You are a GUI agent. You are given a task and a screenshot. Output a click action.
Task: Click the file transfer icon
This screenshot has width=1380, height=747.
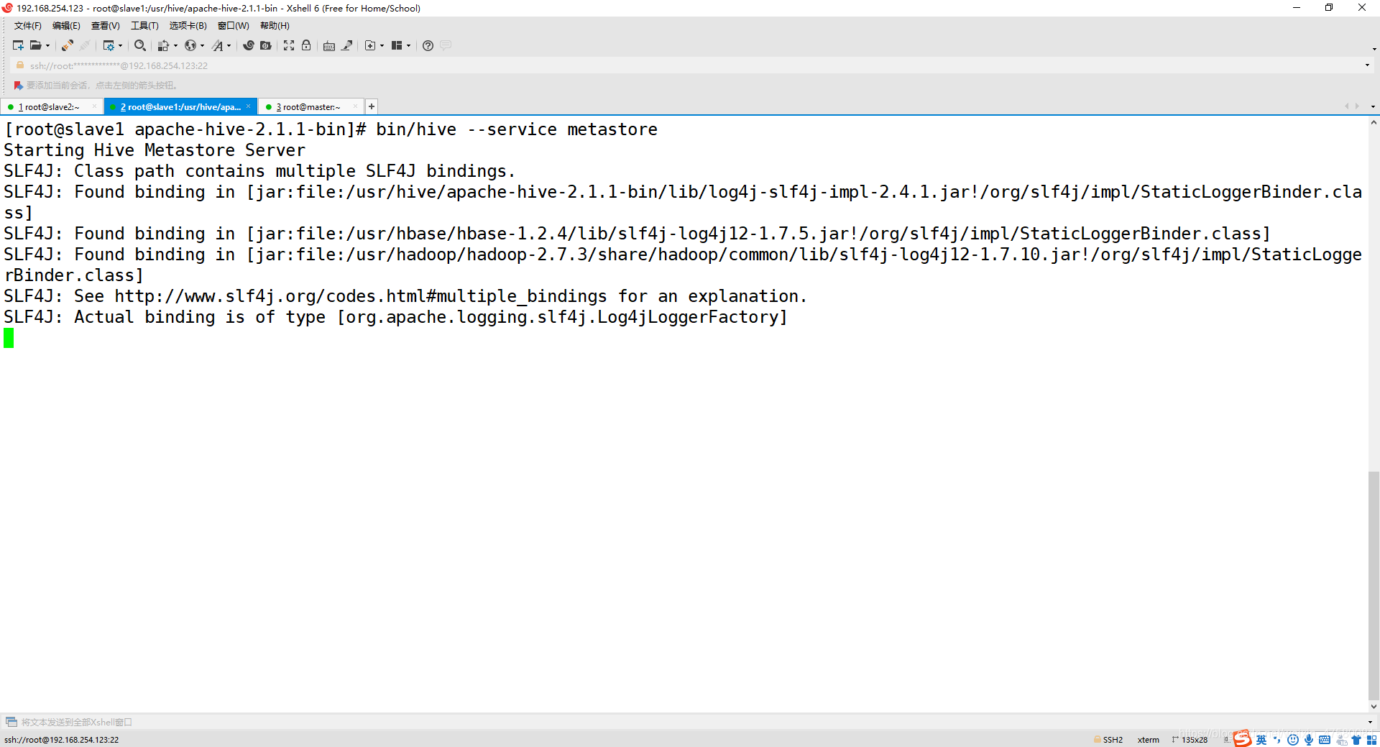163,45
